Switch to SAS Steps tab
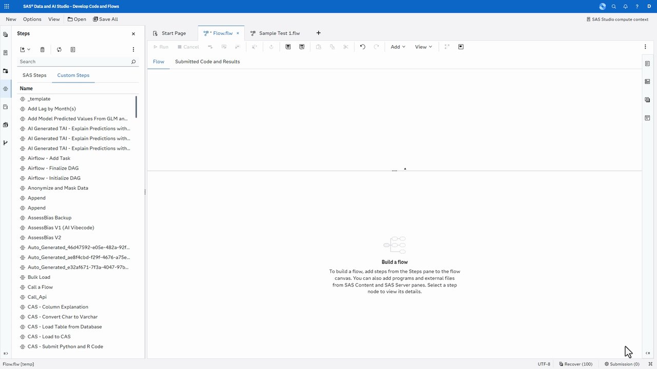The image size is (657, 369). tap(34, 75)
